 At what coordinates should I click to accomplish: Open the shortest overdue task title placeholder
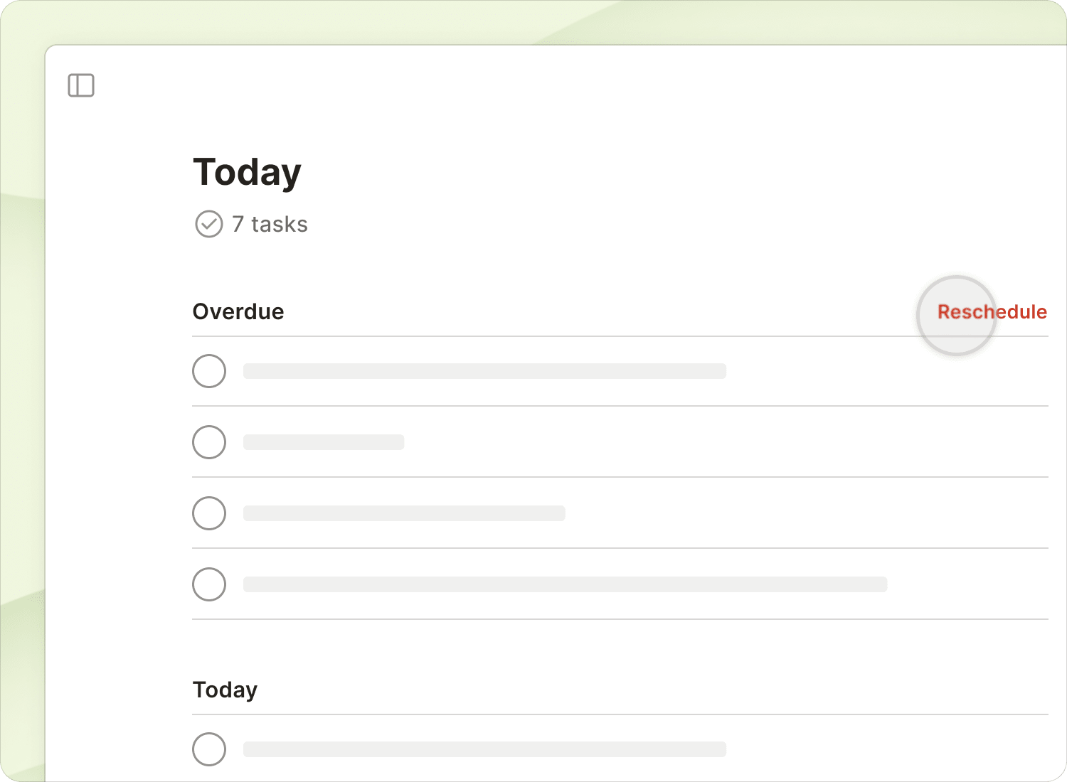point(324,442)
